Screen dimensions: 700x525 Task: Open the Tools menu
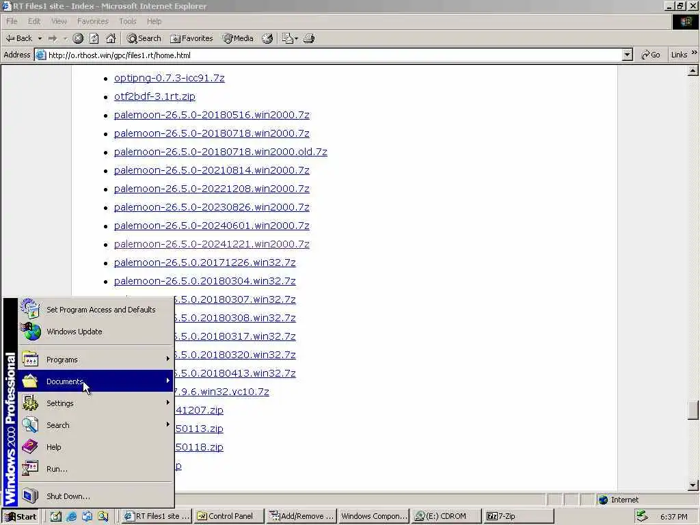coord(128,21)
